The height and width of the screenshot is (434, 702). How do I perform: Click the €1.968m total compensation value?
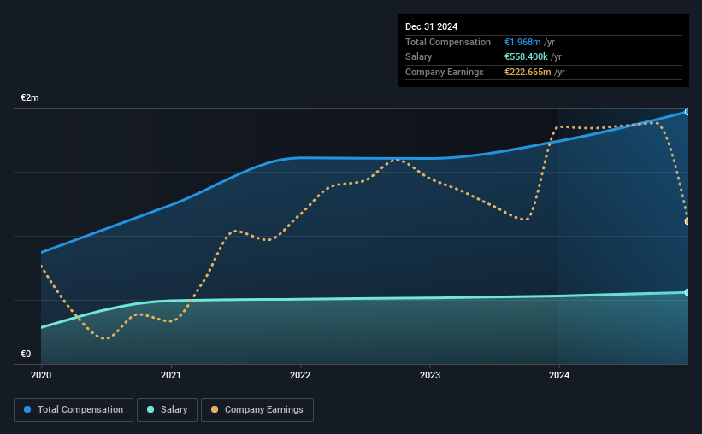click(x=522, y=42)
